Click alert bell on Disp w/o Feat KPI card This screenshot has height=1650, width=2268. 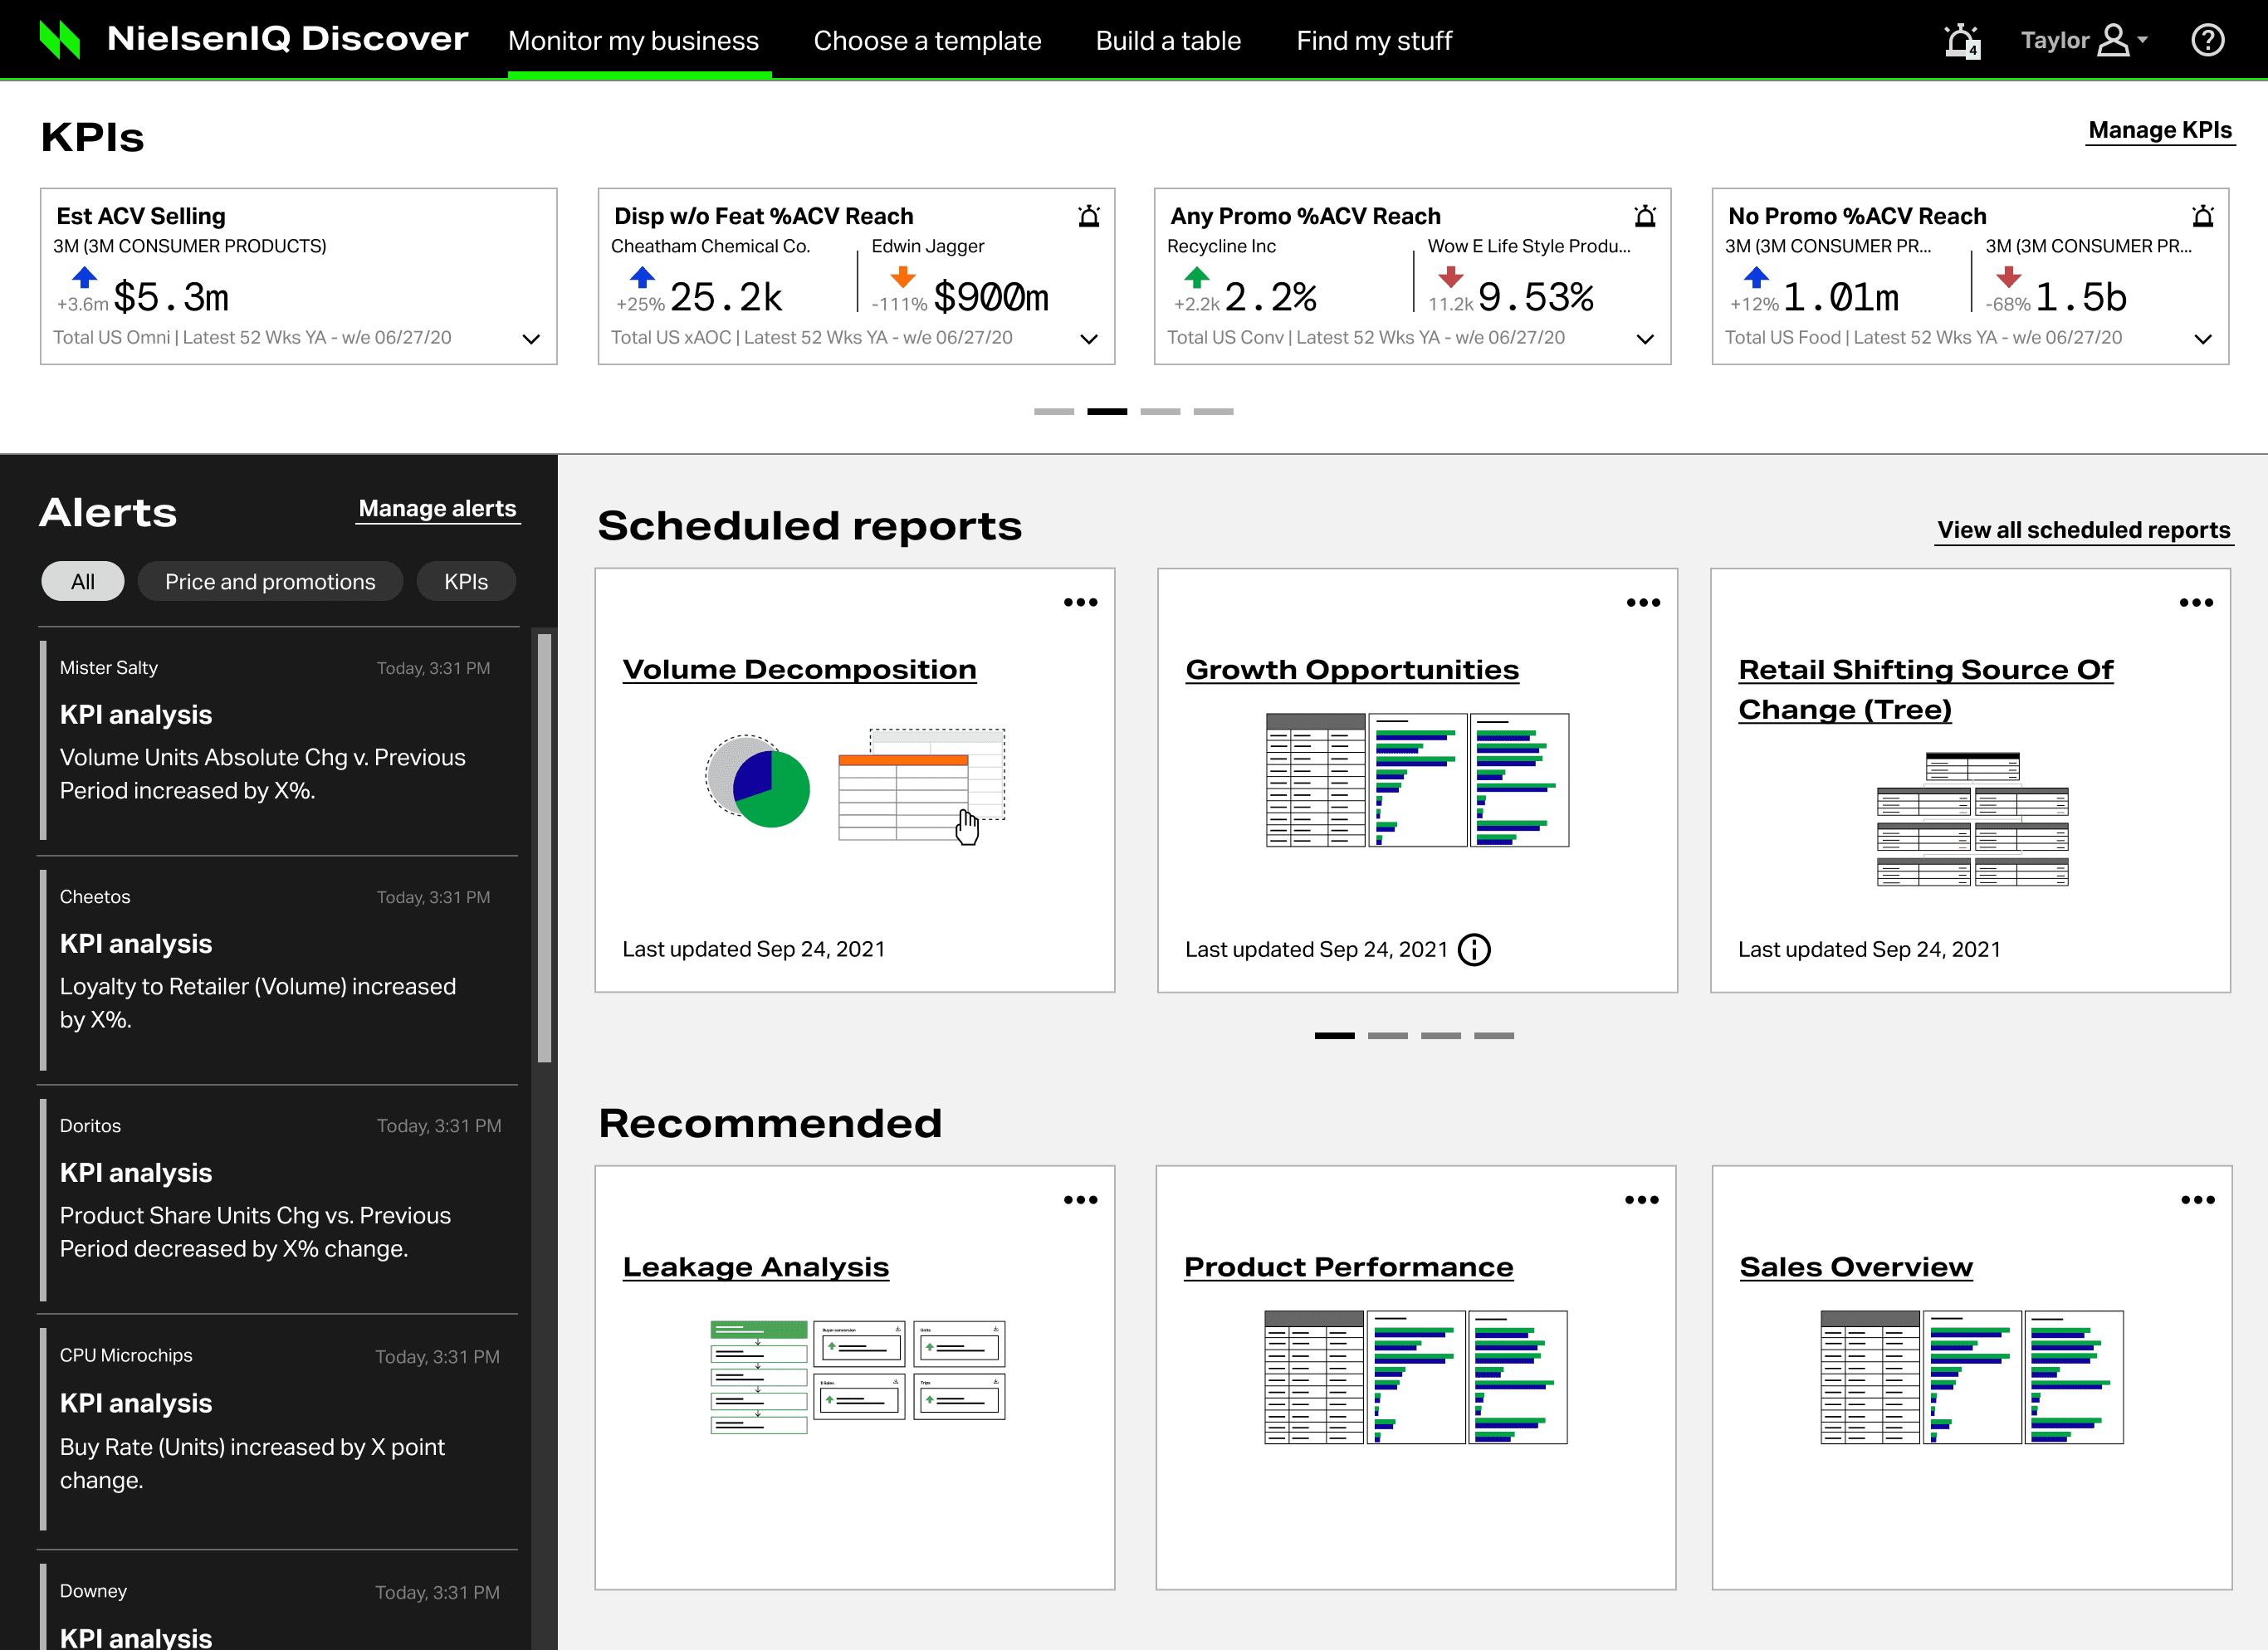point(1089,216)
